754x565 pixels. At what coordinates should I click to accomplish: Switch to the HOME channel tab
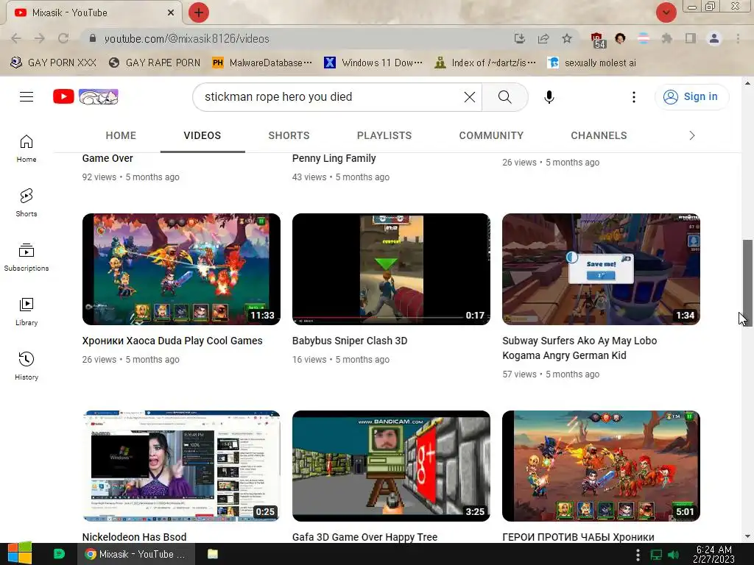point(121,135)
